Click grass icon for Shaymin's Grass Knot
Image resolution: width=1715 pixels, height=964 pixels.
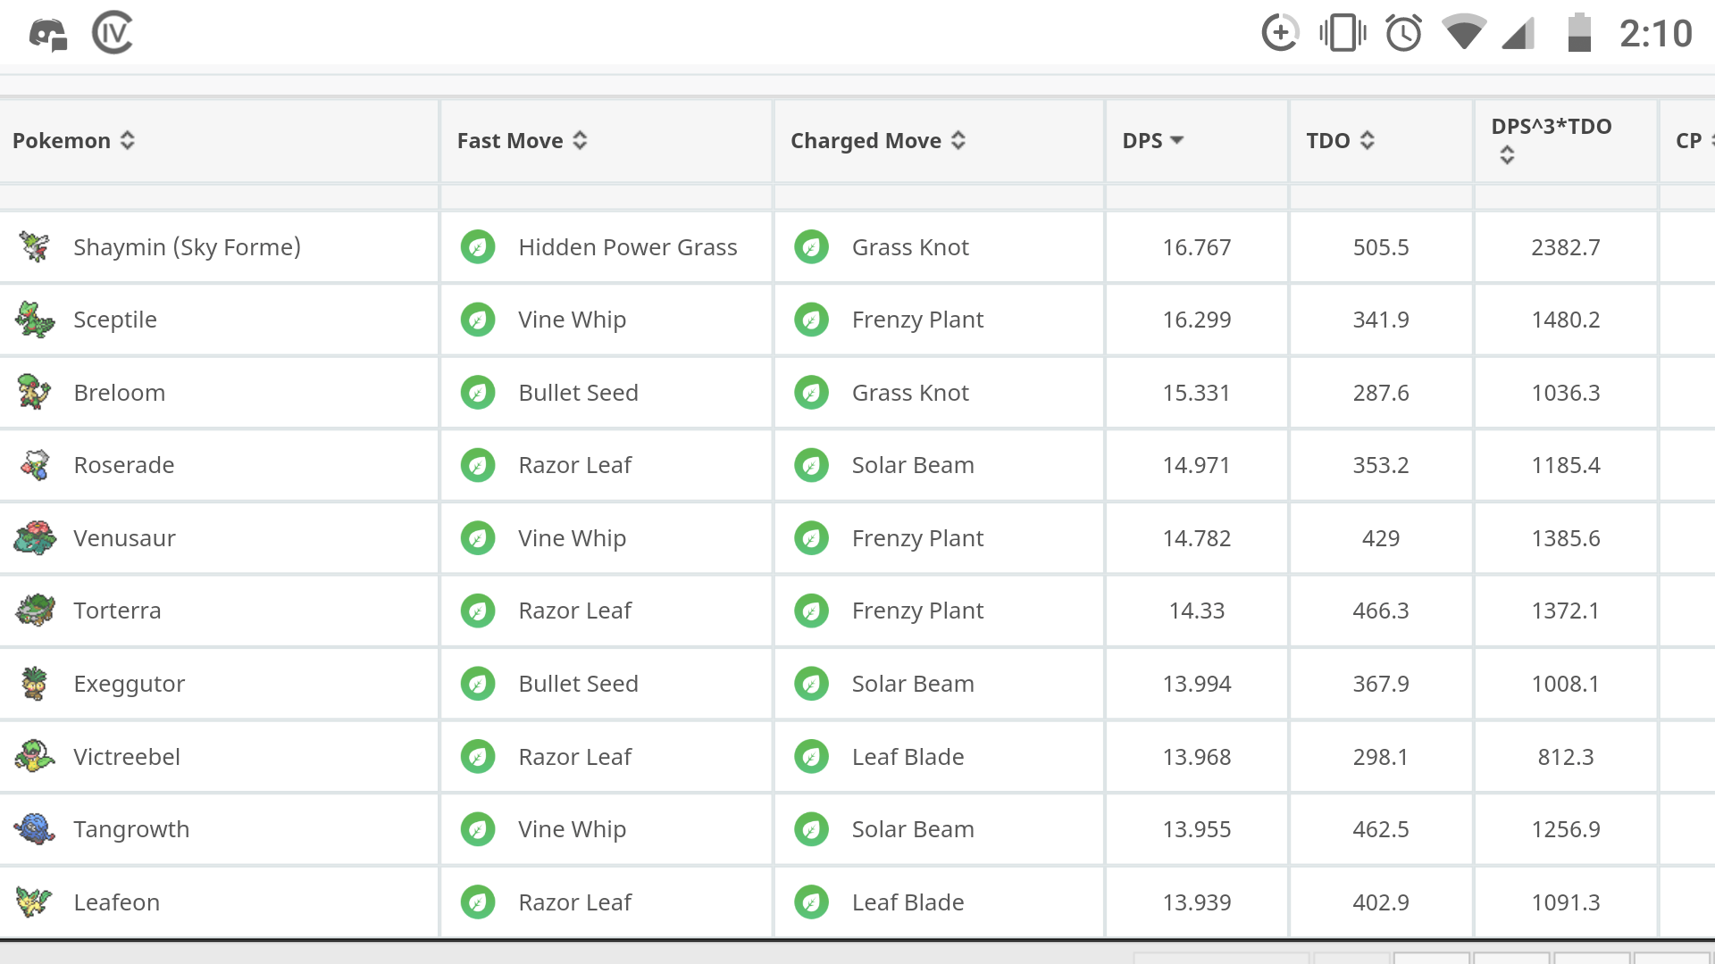point(811,247)
